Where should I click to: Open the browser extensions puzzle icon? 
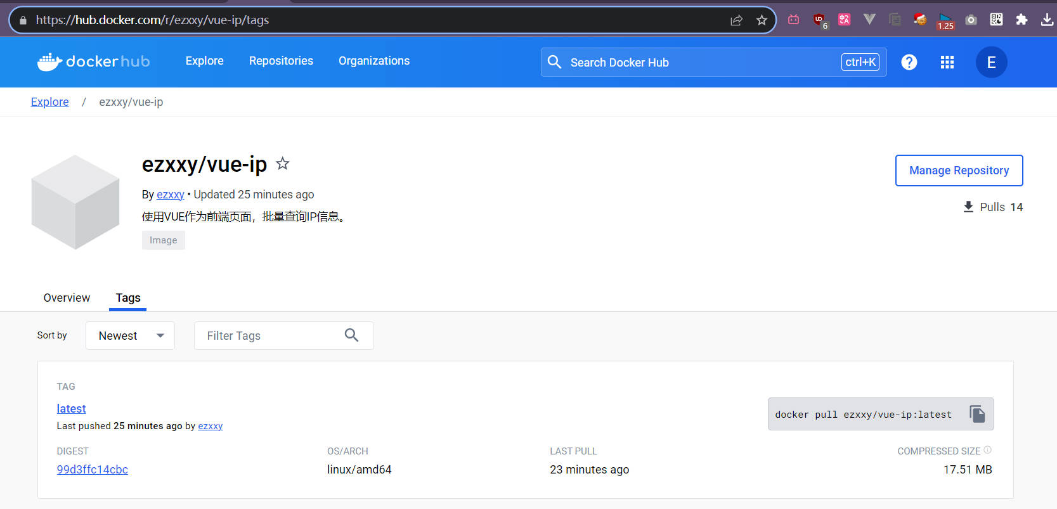pyautogui.click(x=1021, y=20)
